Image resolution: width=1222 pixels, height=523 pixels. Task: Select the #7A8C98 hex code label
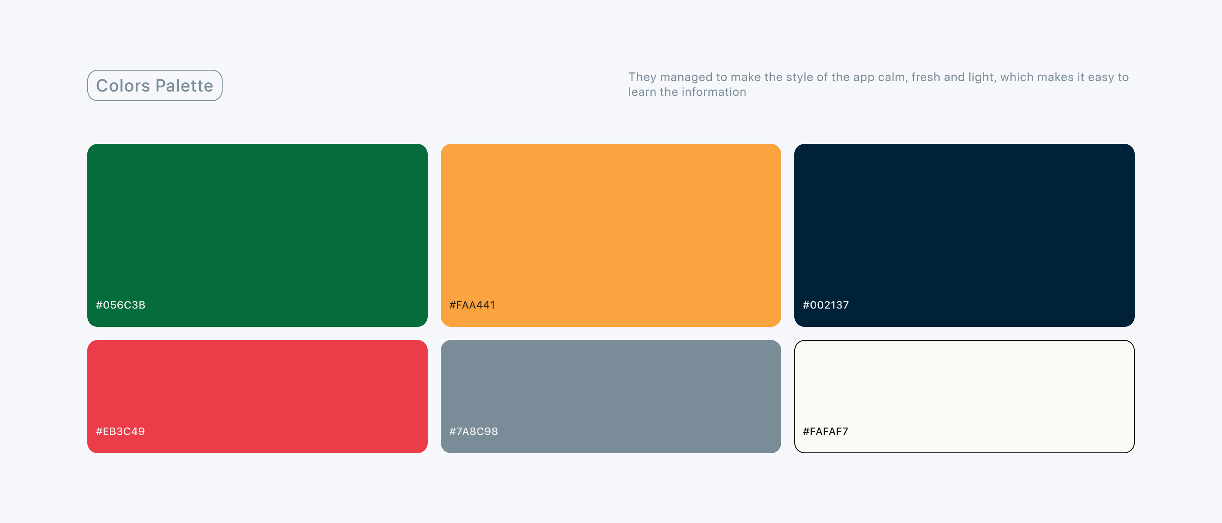(x=474, y=431)
